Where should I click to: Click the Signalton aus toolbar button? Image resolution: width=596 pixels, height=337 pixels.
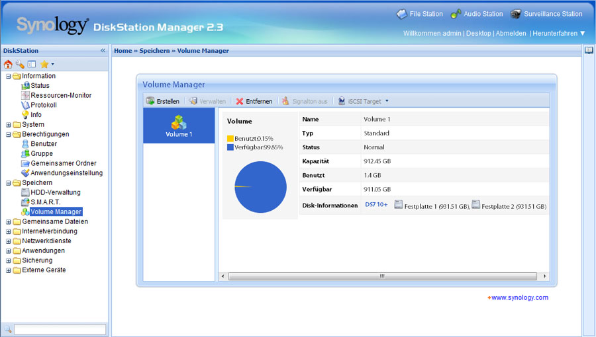[x=305, y=101]
